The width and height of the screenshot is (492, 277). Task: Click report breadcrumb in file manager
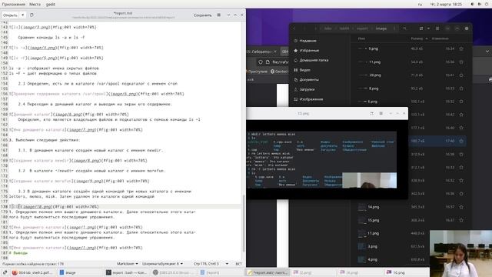click(x=362, y=28)
